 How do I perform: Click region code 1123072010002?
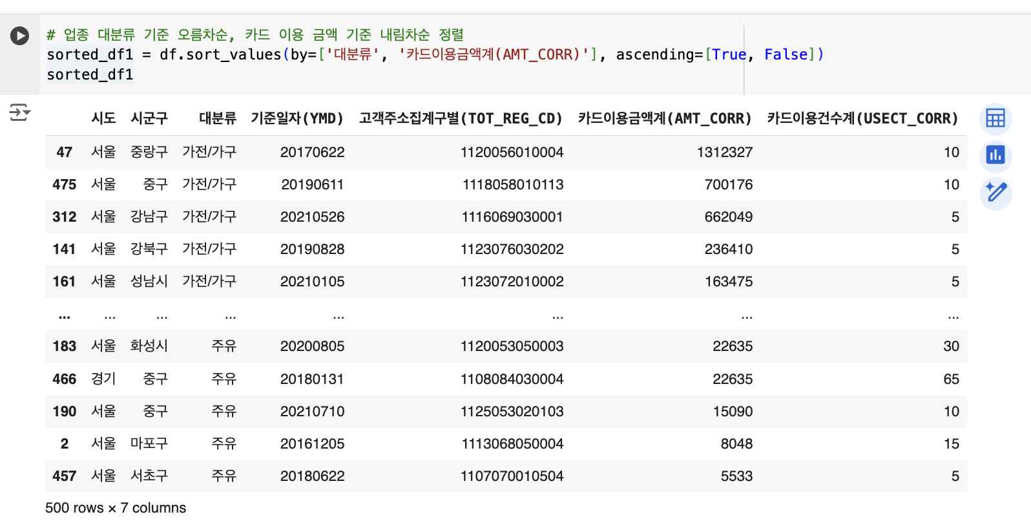512,282
